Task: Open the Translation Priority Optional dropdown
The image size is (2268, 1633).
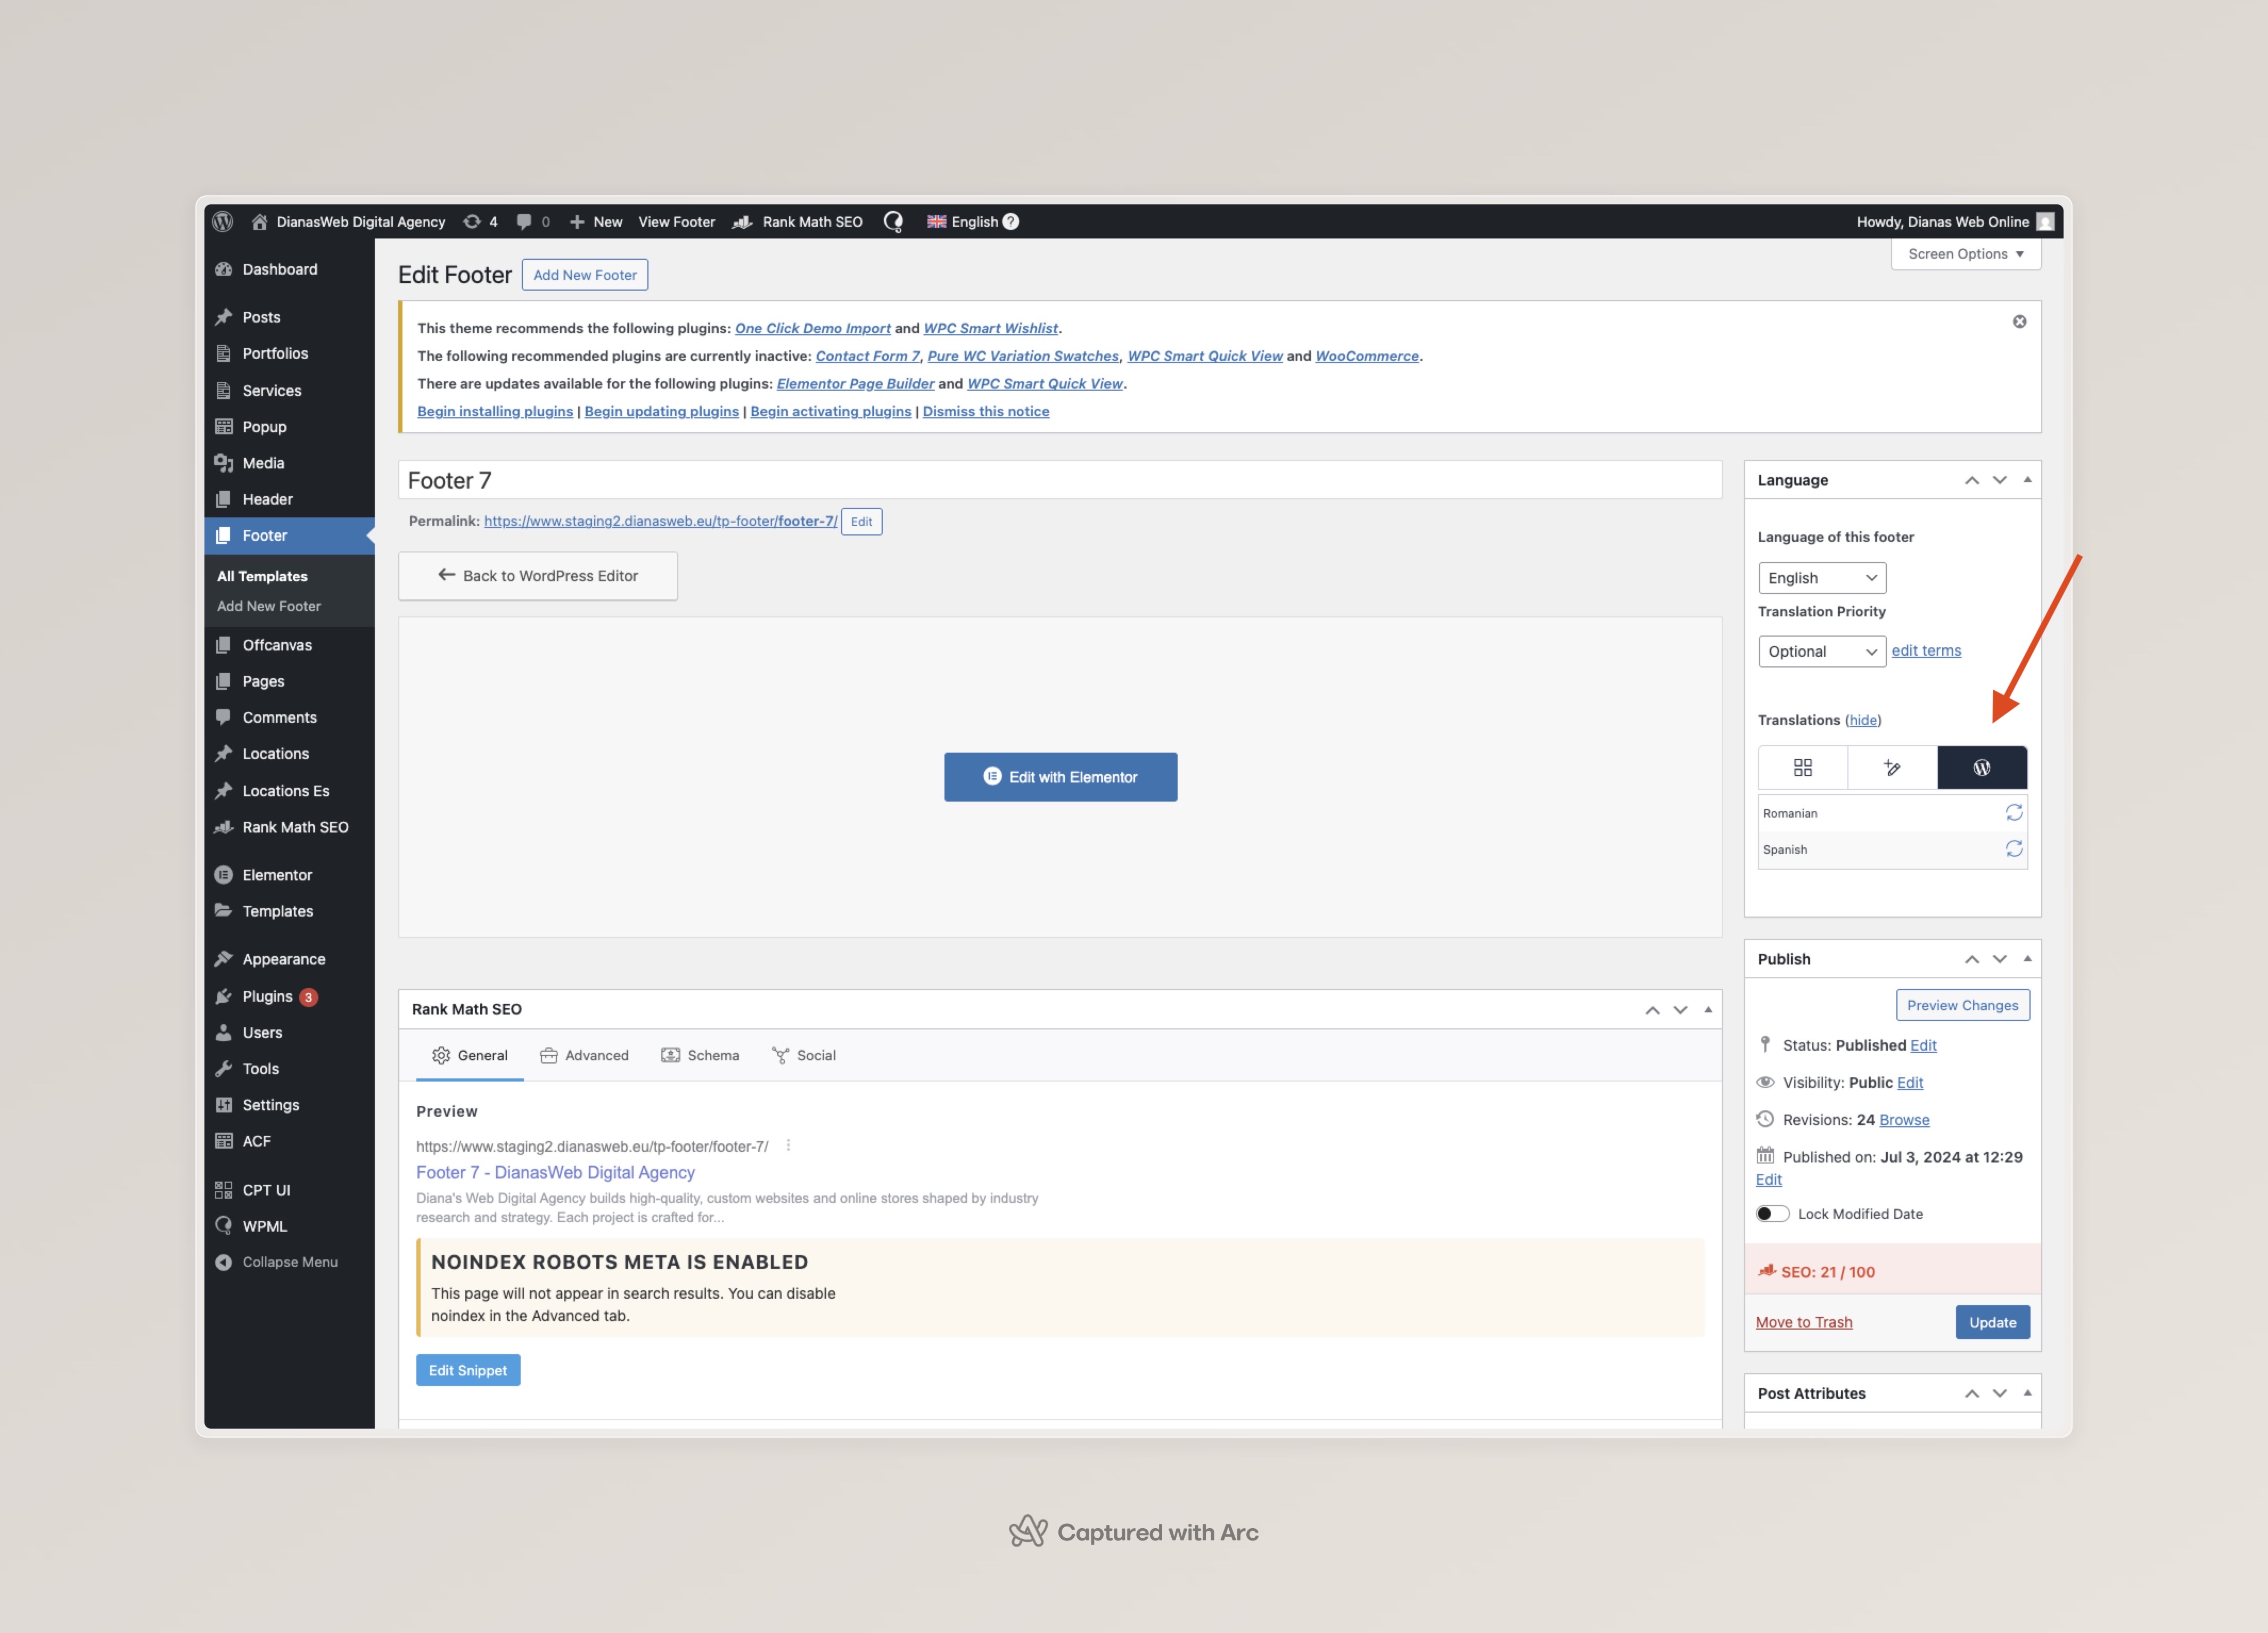Action: tap(1821, 651)
